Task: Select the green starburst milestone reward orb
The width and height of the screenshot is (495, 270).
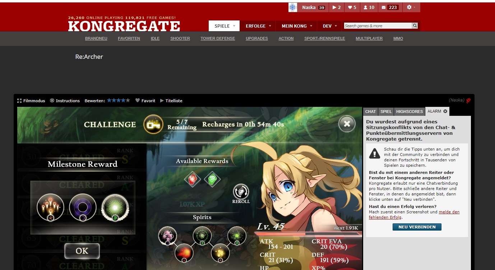Action: point(115,207)
